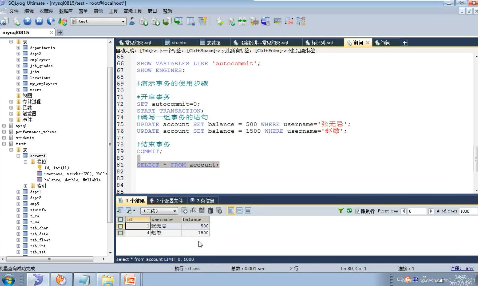Select the job_grades table in tree
The image size is (478, 286).
point(41,66)
